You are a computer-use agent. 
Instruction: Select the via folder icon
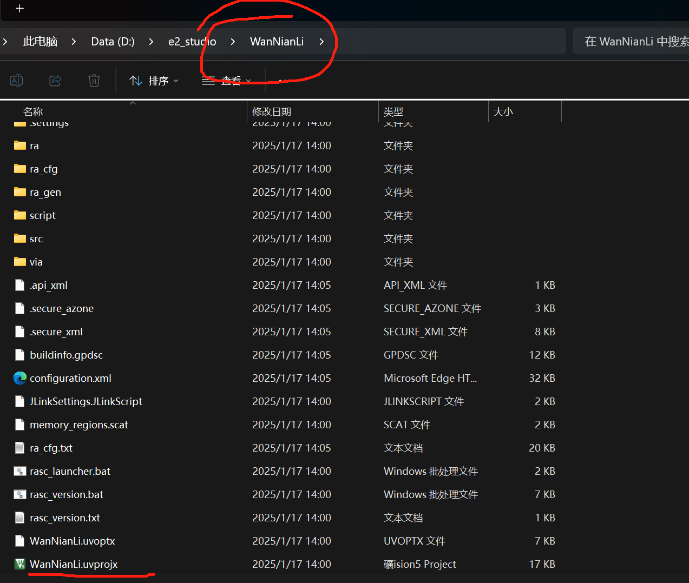pos(20,262)
